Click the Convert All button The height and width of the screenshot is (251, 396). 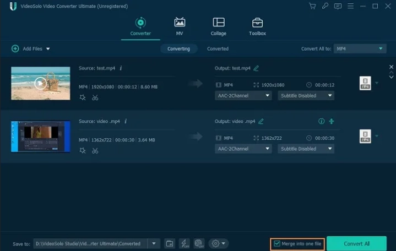[x=356, y=244]
